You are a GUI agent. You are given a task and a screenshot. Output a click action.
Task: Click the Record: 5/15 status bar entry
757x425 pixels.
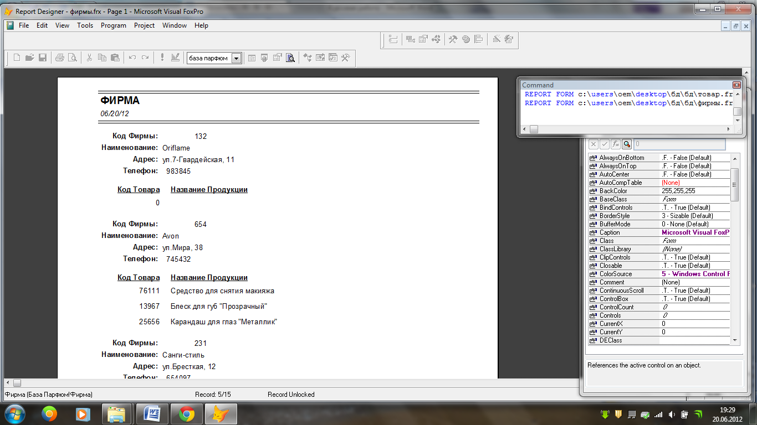tap(213, 395)
